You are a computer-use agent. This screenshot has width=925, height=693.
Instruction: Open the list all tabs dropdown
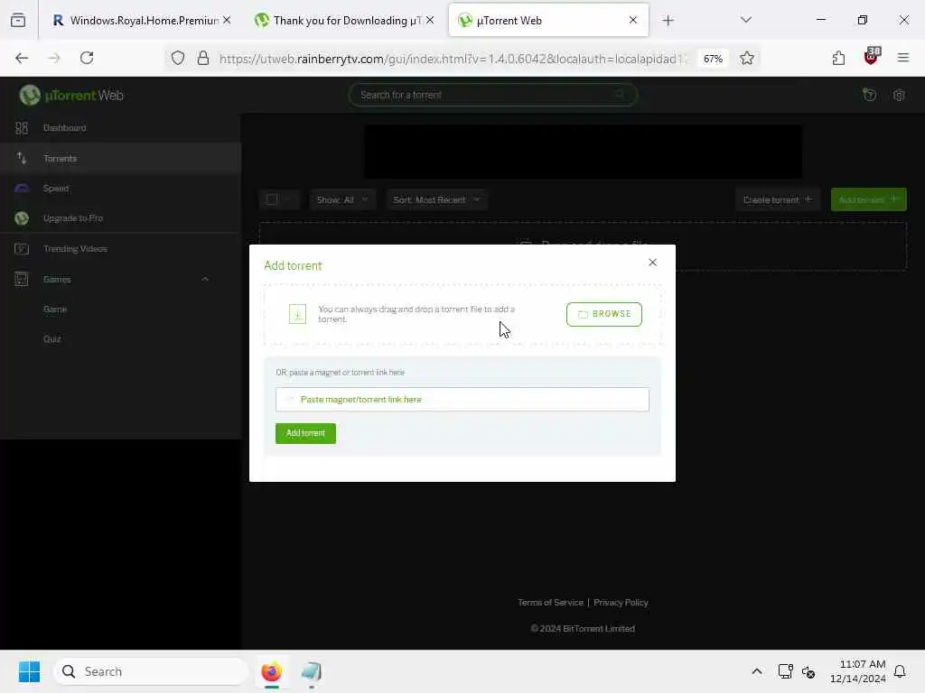click(746, 20)
